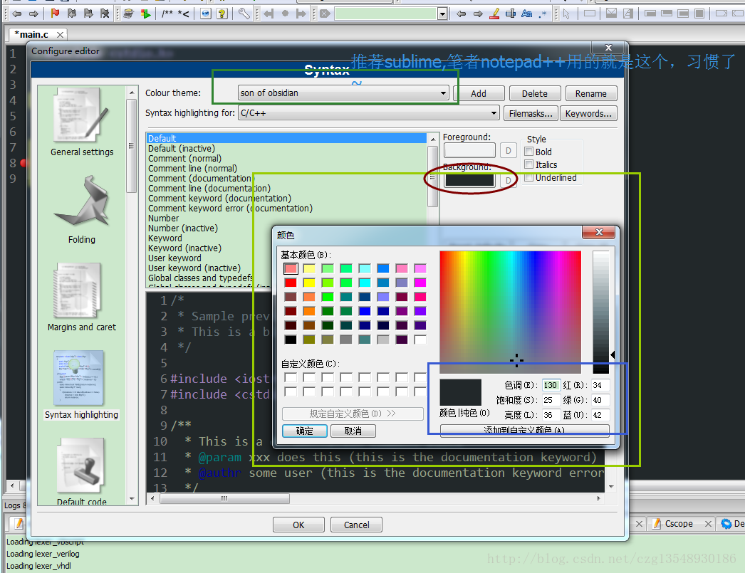Select Keyword entry in style list
Image resolution: width=745 pixels, height=573 pixels.
pos(165,238)
